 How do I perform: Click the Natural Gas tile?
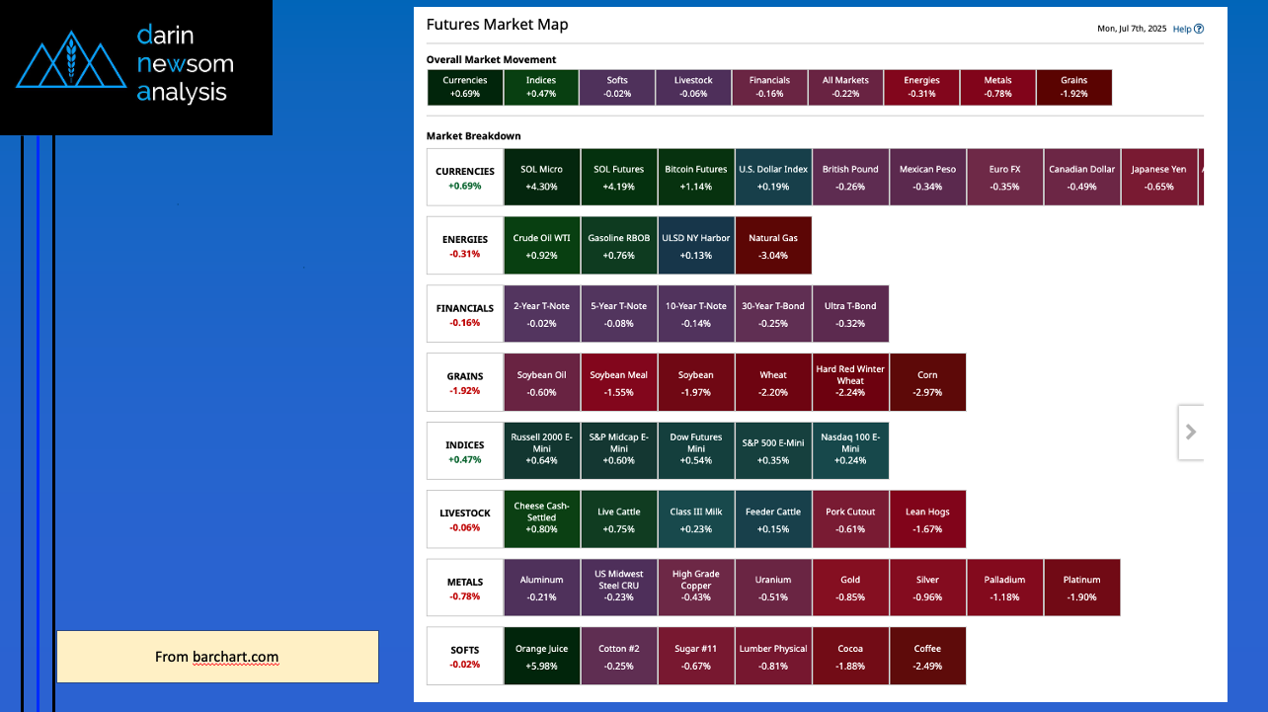773,246
